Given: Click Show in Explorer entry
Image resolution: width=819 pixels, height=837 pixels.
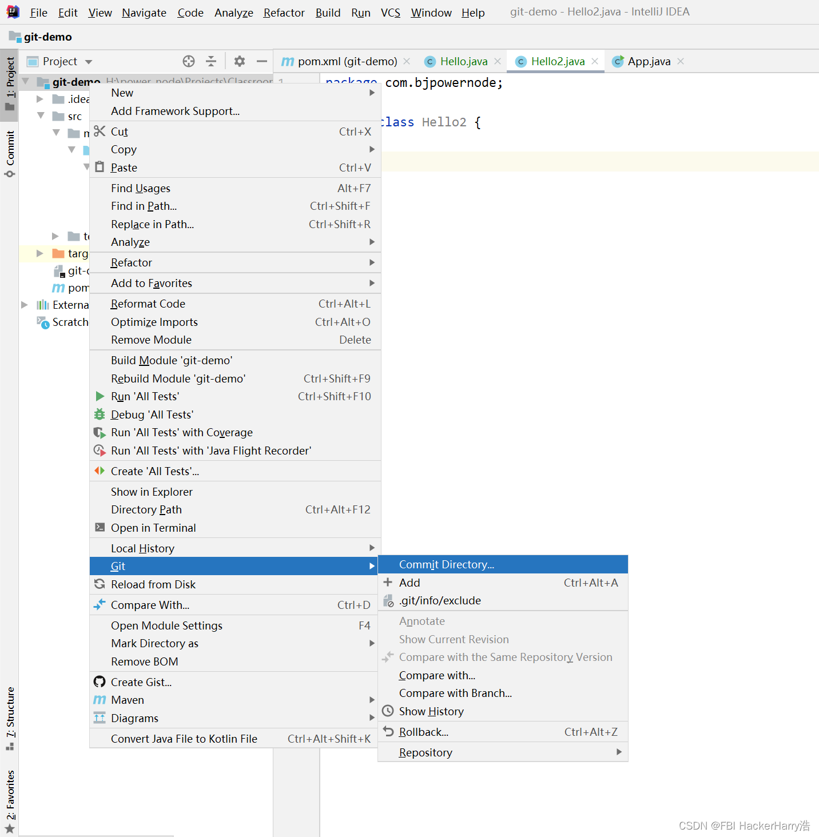Looking at the screenshot, I should [x=235, y=492].
